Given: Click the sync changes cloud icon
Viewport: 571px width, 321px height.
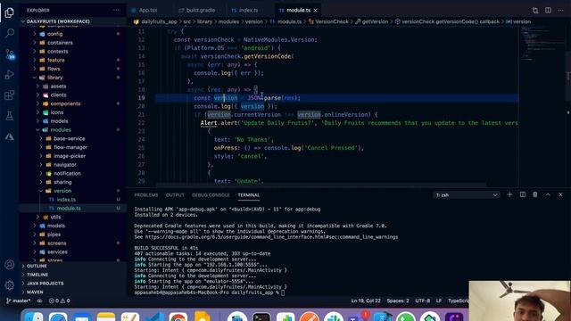Looking at the screenshot, I should point(39,301).
